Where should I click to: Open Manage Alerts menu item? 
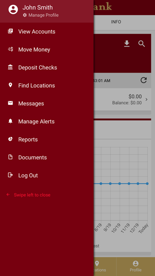pos(47,121)
